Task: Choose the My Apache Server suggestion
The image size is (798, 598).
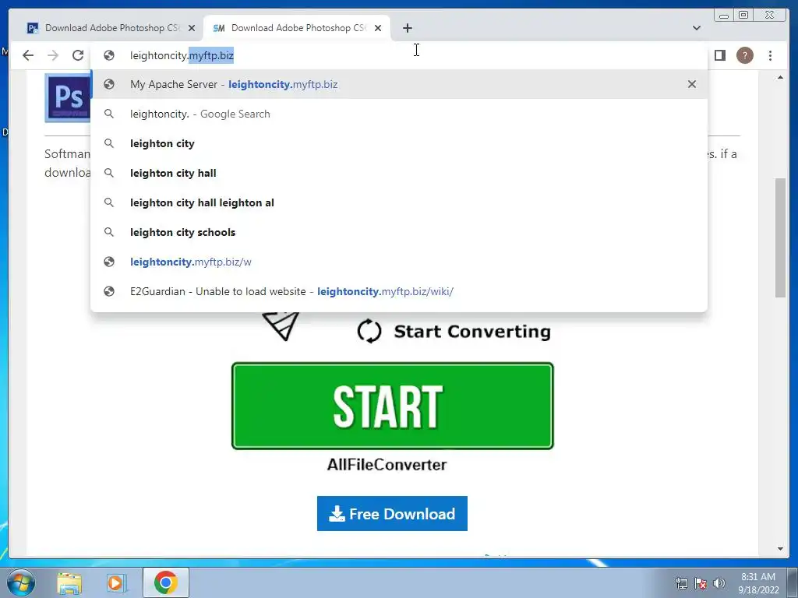Action: (x=399, y=84)
